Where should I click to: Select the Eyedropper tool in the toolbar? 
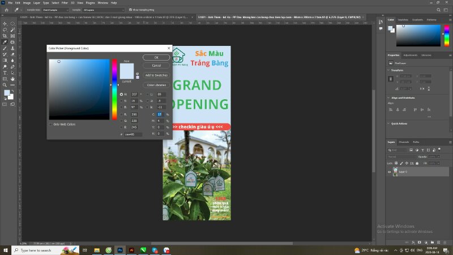click(5, 42)
